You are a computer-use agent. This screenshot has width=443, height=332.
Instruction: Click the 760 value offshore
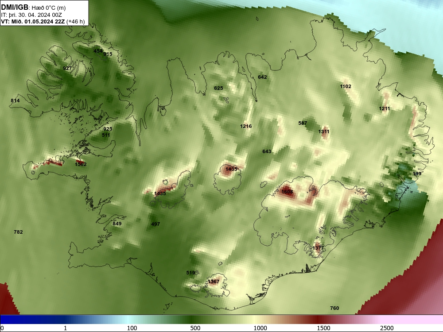[x=334, y=308]
